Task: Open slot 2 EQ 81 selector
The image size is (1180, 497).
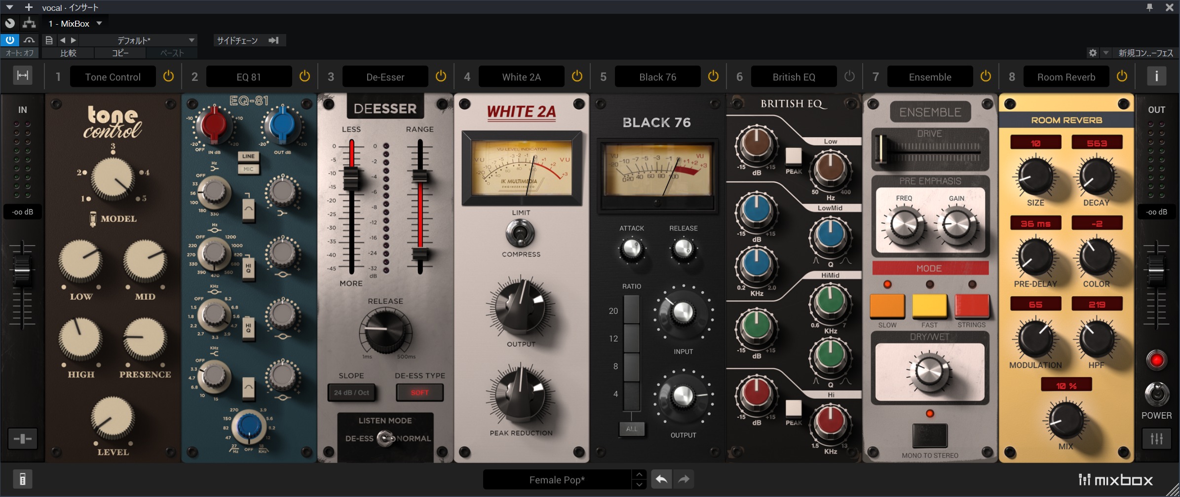Action: [249, 77]
